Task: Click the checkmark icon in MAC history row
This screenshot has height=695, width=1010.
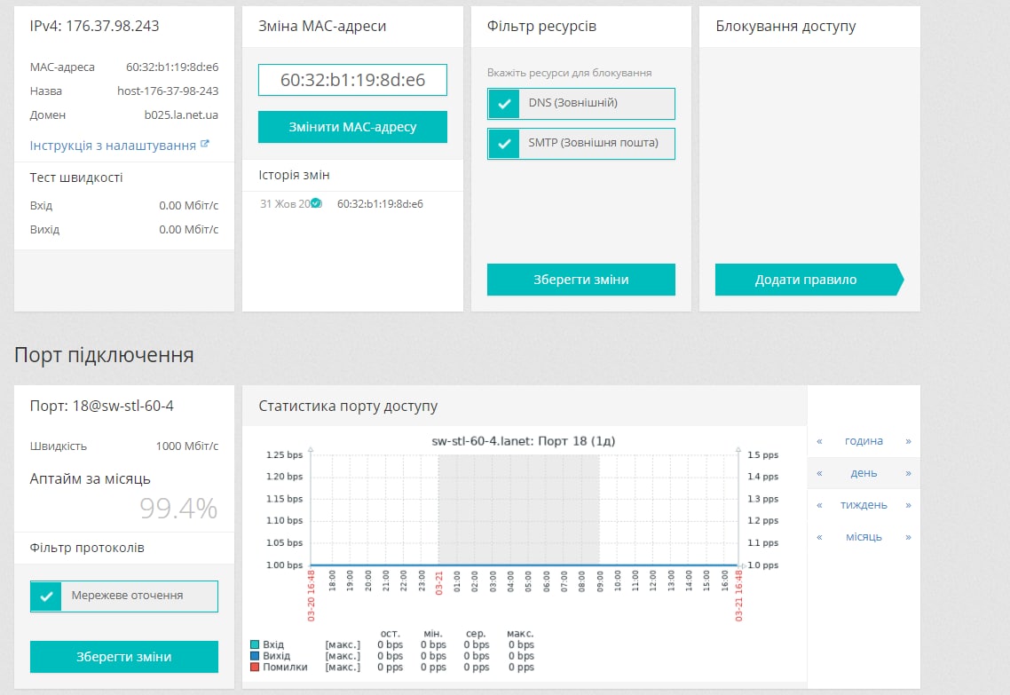Action: 315,203
